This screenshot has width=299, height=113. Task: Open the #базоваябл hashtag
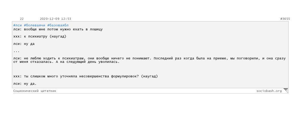[58, 25]
